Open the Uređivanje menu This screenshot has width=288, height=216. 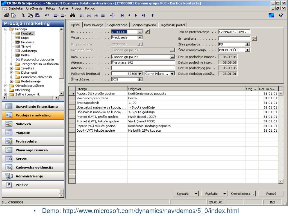click(x=34, y=8)
